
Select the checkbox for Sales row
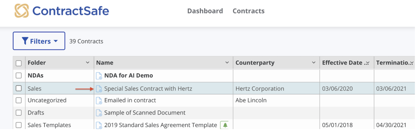[x=19, y=88]
